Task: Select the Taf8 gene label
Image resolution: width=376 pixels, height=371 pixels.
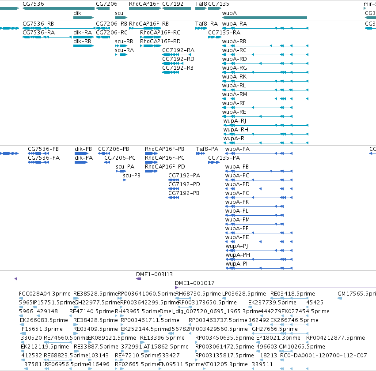Action: (201, 4)
